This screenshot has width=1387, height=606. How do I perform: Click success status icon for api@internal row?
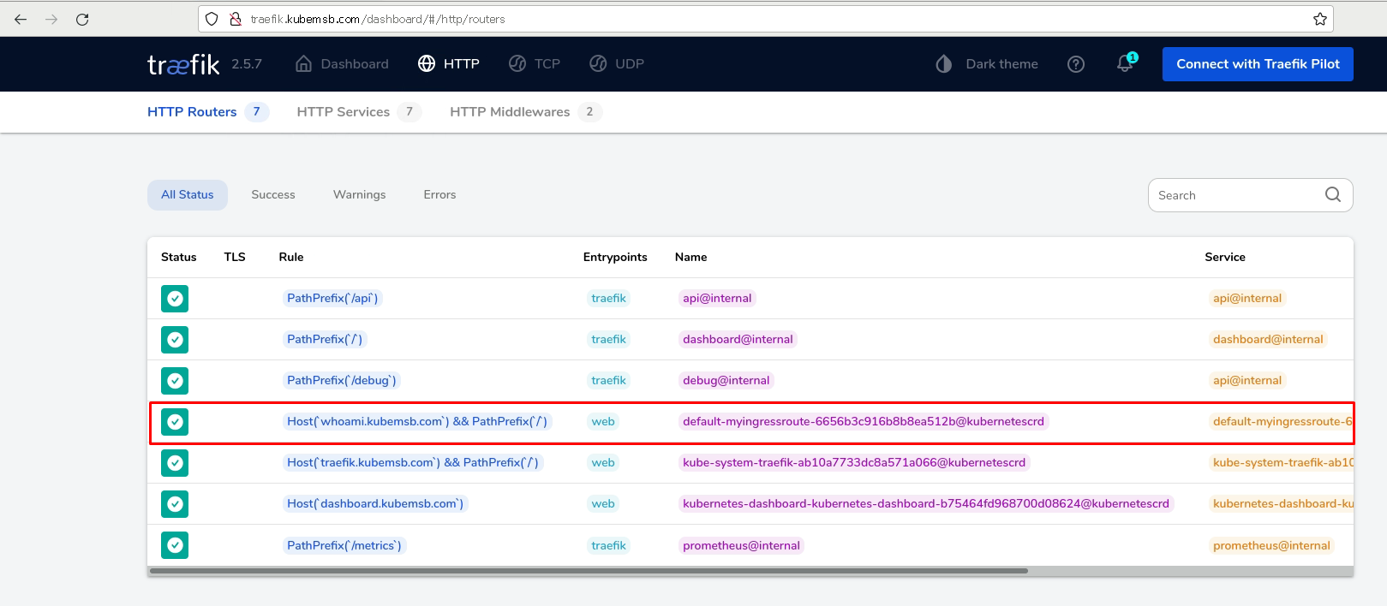(x=175, y=299)
